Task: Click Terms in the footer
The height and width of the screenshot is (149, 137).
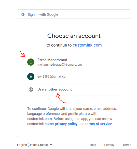Action: coord(127,145)
